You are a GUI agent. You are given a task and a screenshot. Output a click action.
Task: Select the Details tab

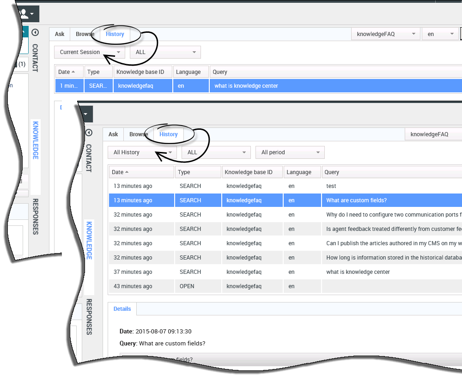coord(122,309)
